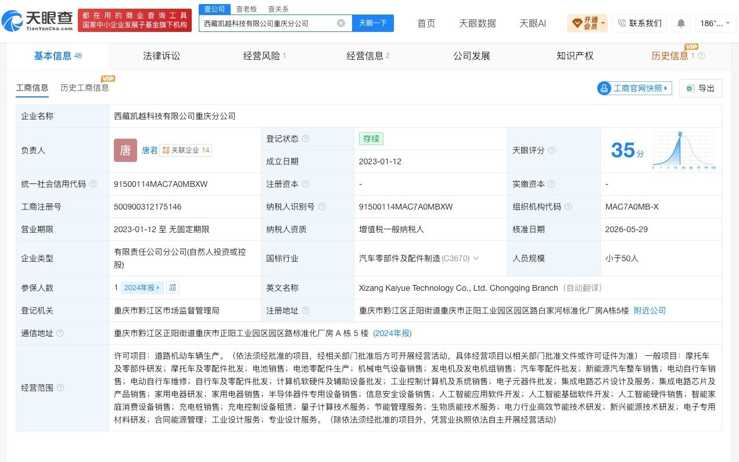Open help icon next to 通信地址
This screenshot has height=462, width=739.
click(x=60, y=333)
